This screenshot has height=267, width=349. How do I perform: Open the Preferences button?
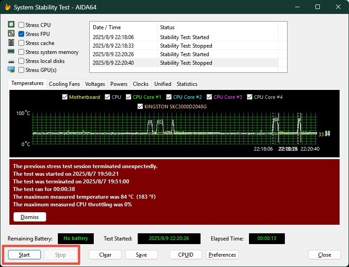[x=222, y=255]
